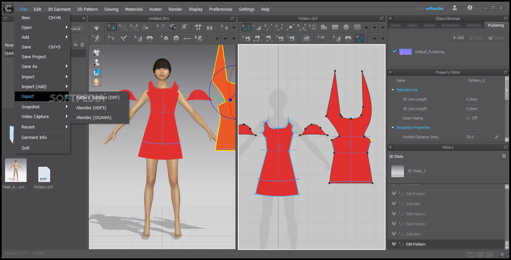Click the internal shape pattern icon
511x260 pixels.
coord(357,27)
